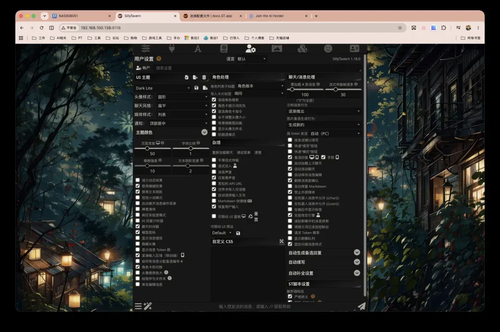This screenshot has height=332, width=500.
Task: Click the import UI theme icon
Action: click(186, 77)
